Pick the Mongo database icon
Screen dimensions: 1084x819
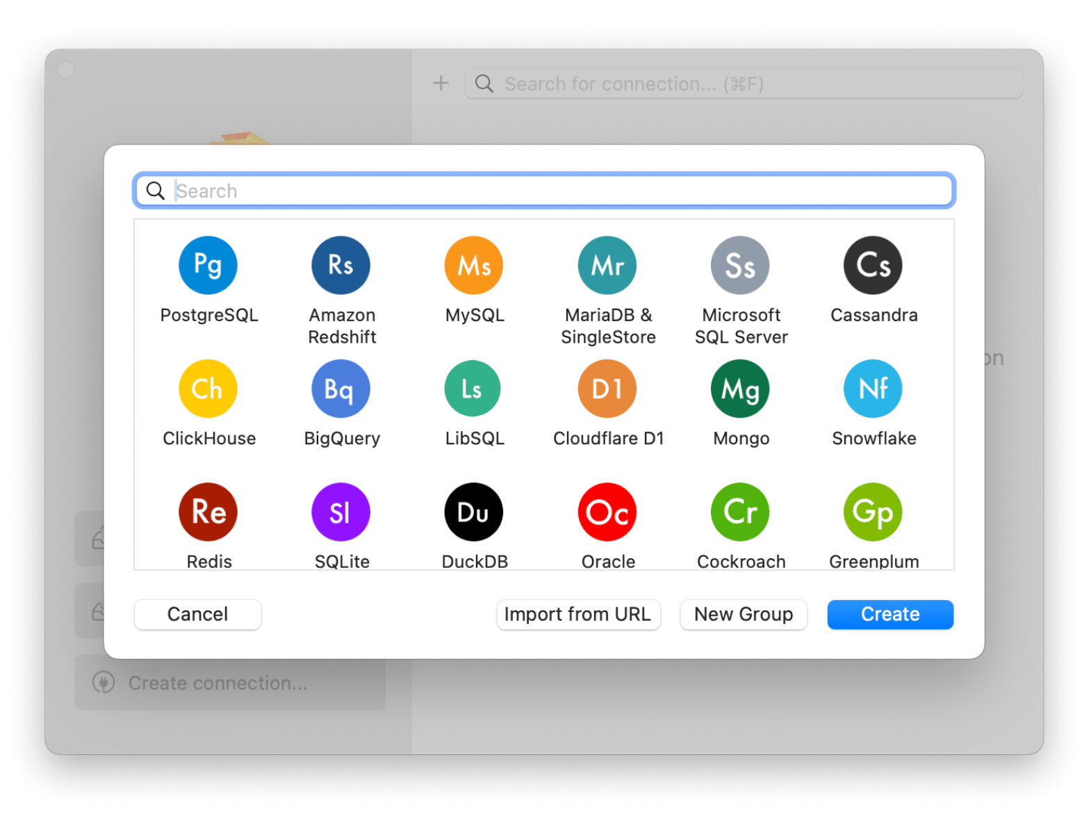[x=740, y=389]
